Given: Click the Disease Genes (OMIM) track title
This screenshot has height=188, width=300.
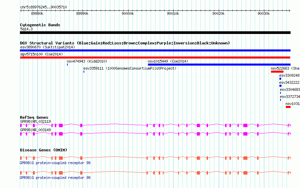Looking at the screenshot, I should (x=43, y=150).
